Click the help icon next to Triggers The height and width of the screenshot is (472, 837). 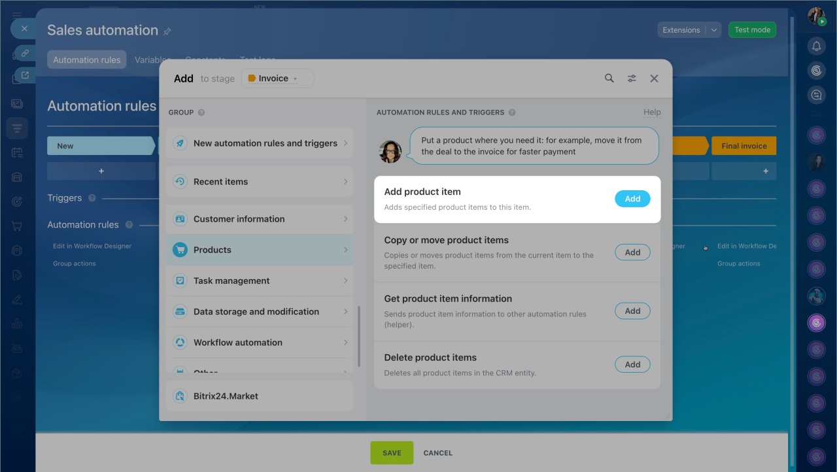click(92, 198)
